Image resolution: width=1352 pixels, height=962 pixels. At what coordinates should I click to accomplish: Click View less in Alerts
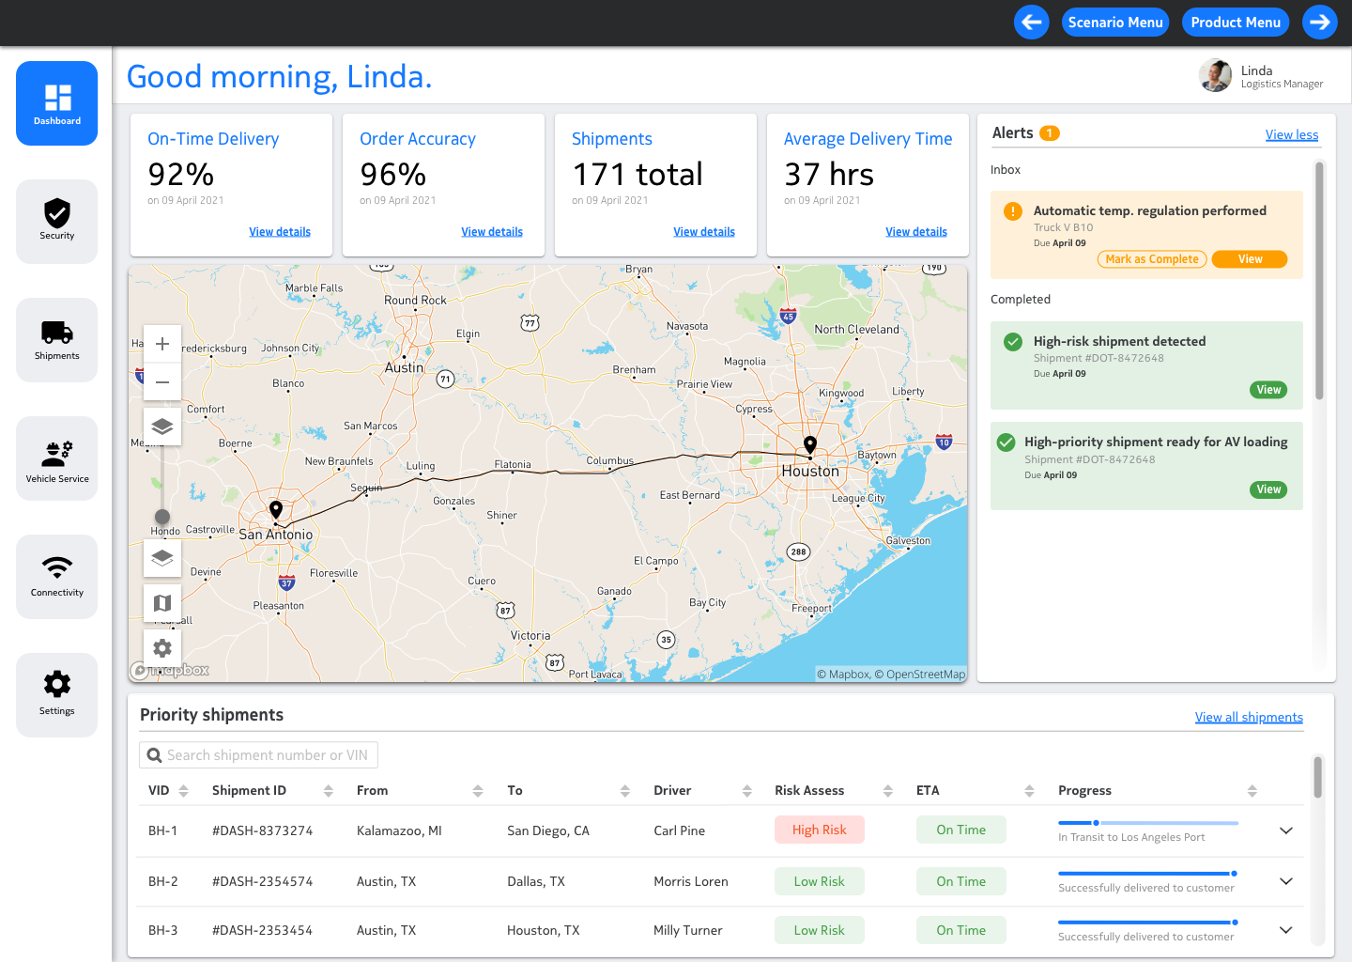click(1292, 135)
